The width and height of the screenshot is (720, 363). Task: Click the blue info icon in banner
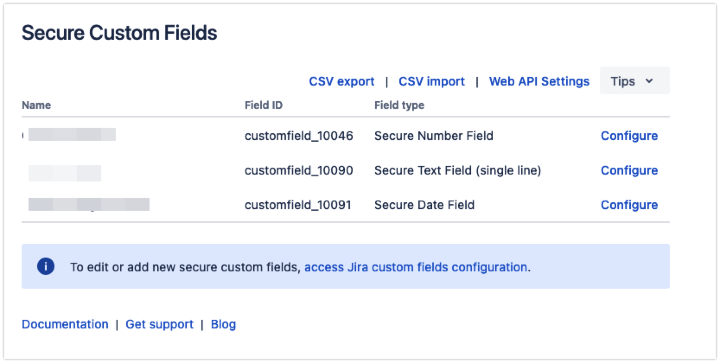coord(46,266)
